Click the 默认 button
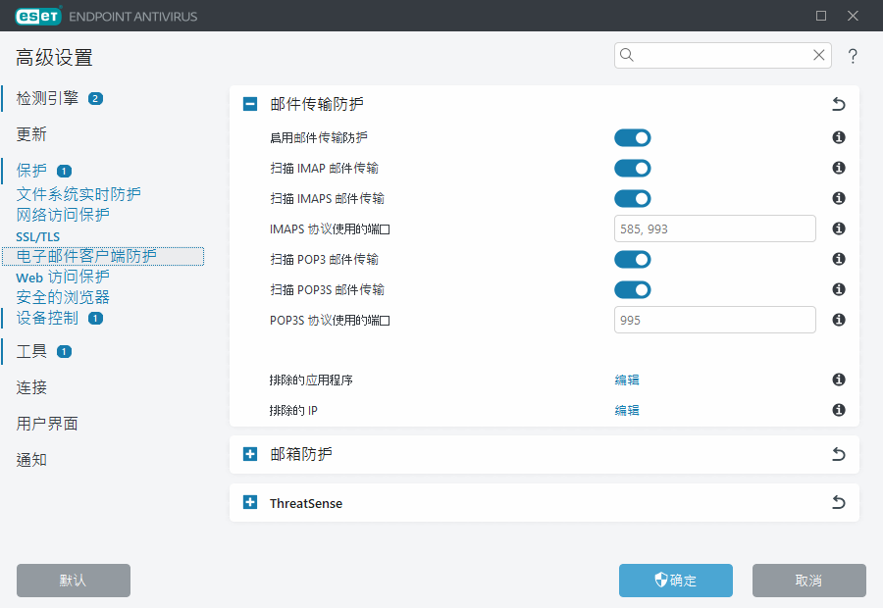 (74, 581)
